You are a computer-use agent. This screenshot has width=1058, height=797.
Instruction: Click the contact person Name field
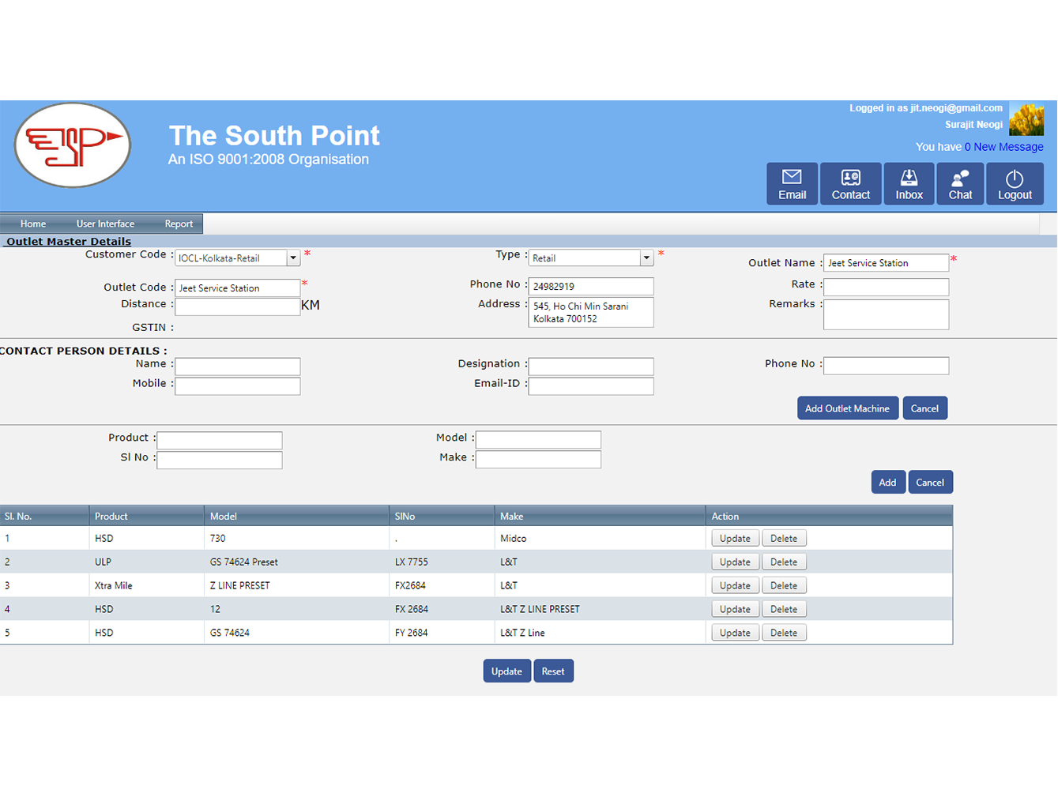tap(237, 367)
